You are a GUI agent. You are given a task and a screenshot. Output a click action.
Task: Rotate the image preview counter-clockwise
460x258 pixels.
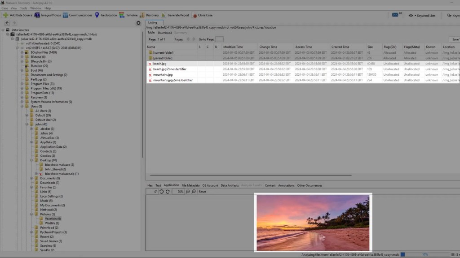[x=162, y=192]
